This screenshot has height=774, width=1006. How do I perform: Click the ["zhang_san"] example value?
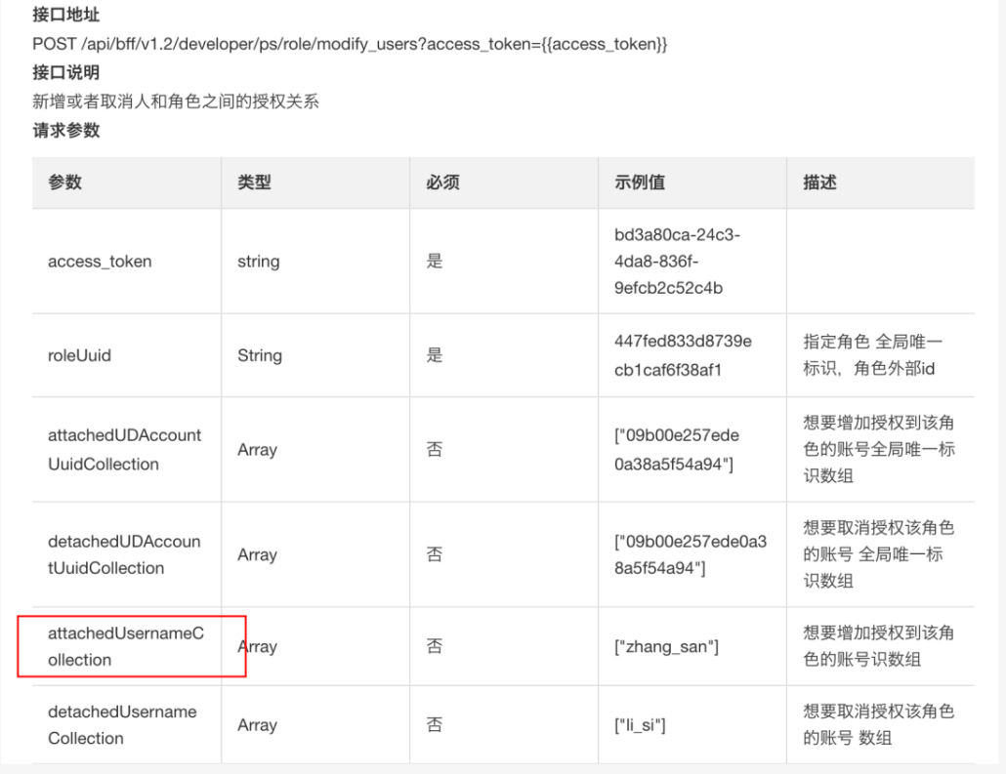coord(666,646)
